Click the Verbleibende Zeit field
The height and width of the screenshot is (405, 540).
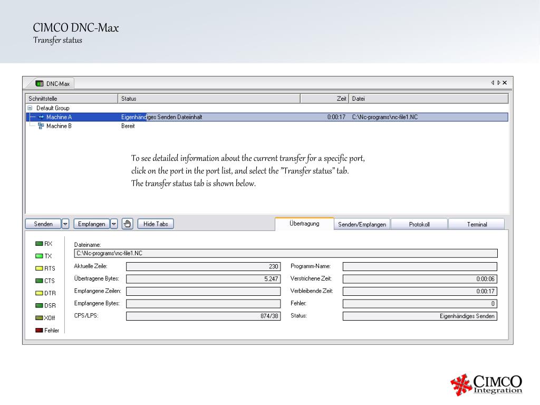pos(420,291)
